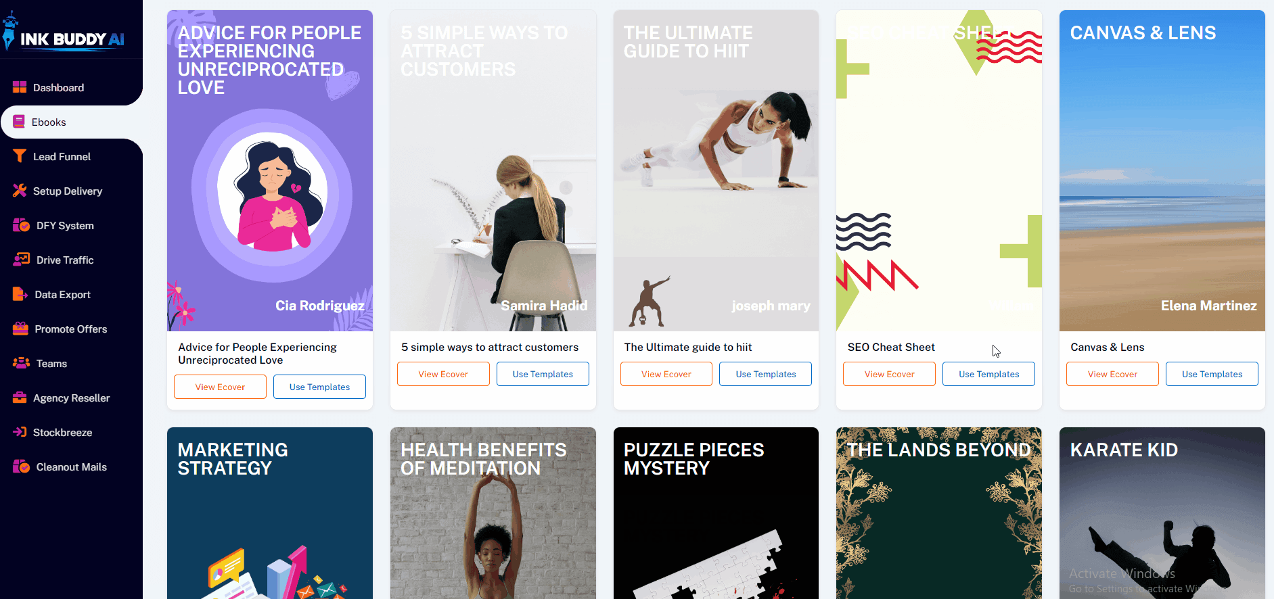Click Use Templates for 5 simple ways ebook
Image resolution: width=1274 pixels, height=599 pixels.
tap(543, 374)
